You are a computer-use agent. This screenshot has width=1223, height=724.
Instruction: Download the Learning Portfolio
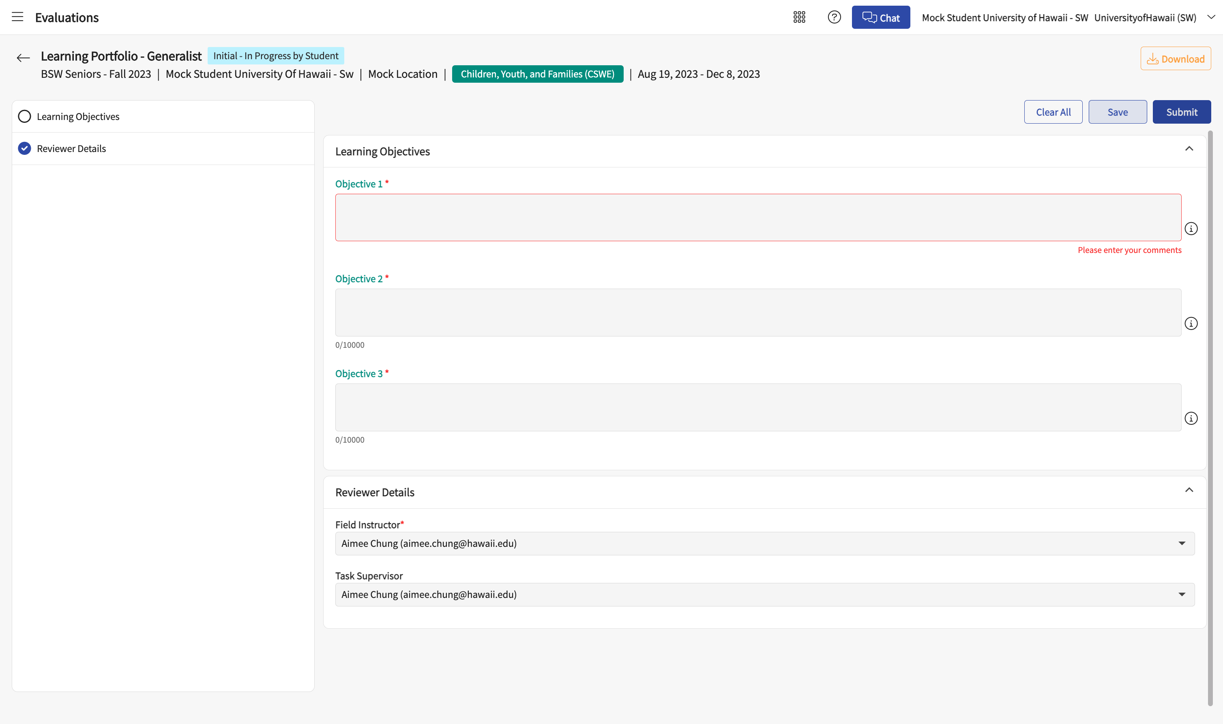[1175, 58]
